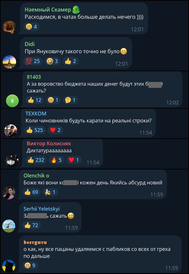189x274 pixels.
Task: Click thumbs up reaction with 525 on ТЕХКОМ message
Action: tap(35, 130)
